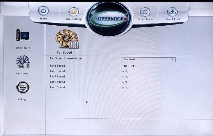Click the Fan2 Speed row label
The height and width of the screenshot is (136, 213).
tap(57, 71)
